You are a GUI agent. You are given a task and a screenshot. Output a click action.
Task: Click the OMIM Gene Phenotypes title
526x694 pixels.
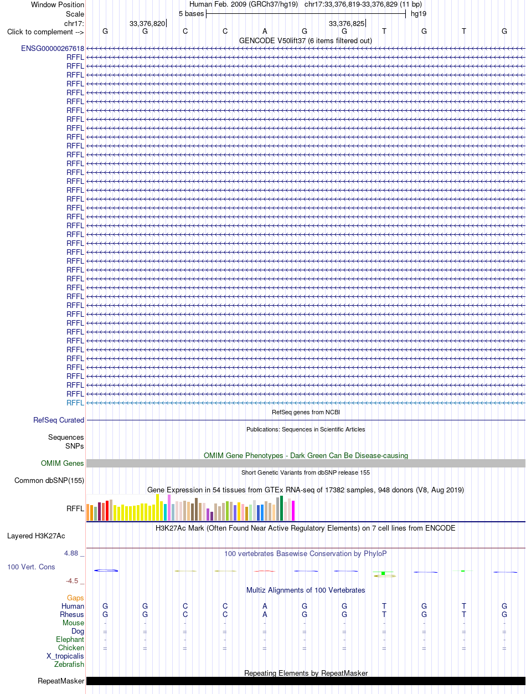pos(306,455)
